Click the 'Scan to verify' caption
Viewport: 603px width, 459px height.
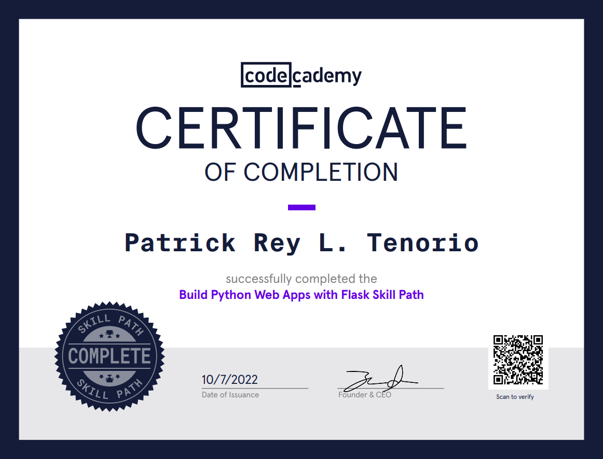point(515,397)
